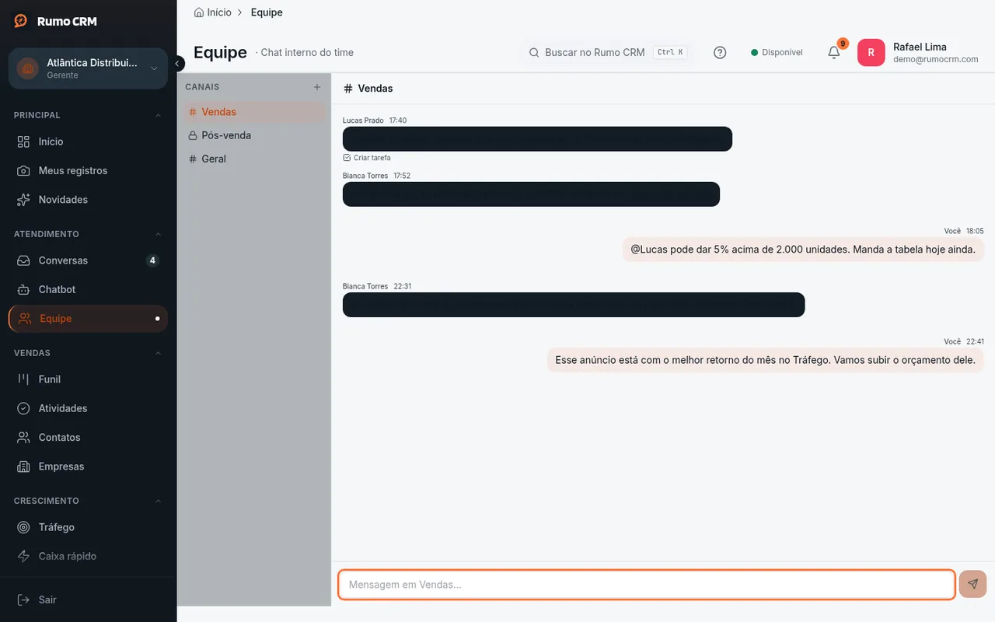Click the Equipe breadcrumb text

pos(267,12)
